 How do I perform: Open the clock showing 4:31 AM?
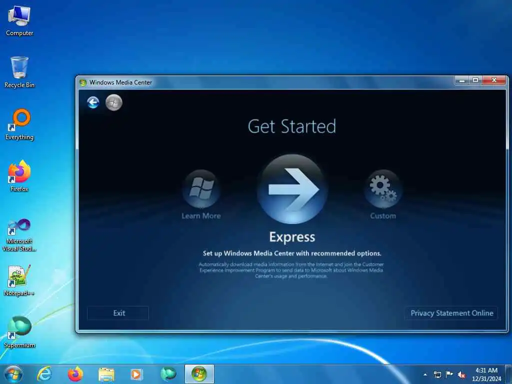pyautogui.click(x=486, y=374)
